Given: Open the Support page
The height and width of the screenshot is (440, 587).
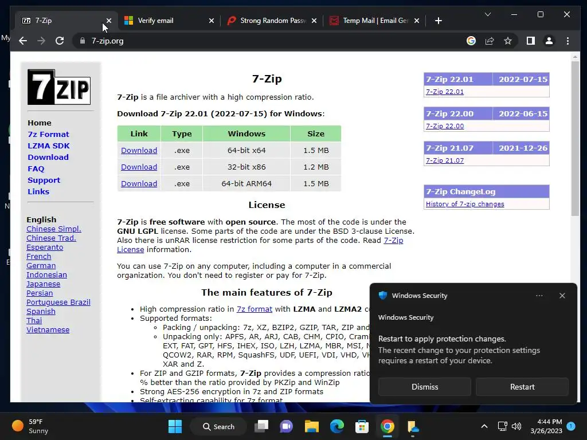Looking at the screenshot, I should pyautogui.click(x=44, y=180).
